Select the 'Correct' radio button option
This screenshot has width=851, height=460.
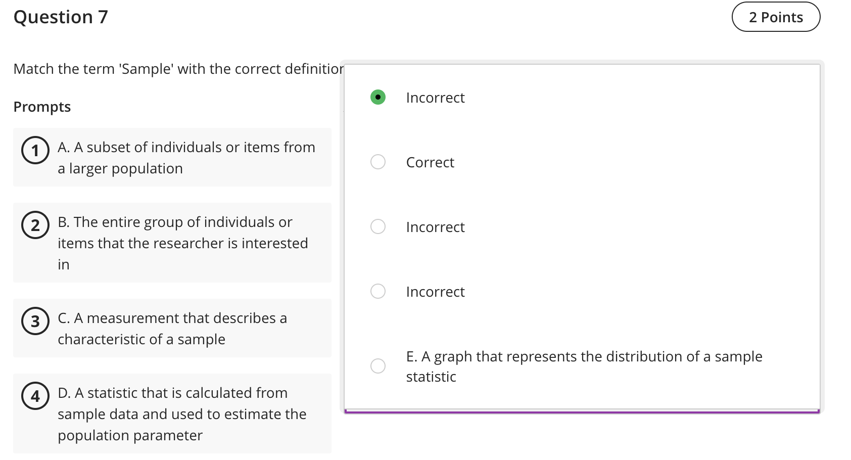377,162
